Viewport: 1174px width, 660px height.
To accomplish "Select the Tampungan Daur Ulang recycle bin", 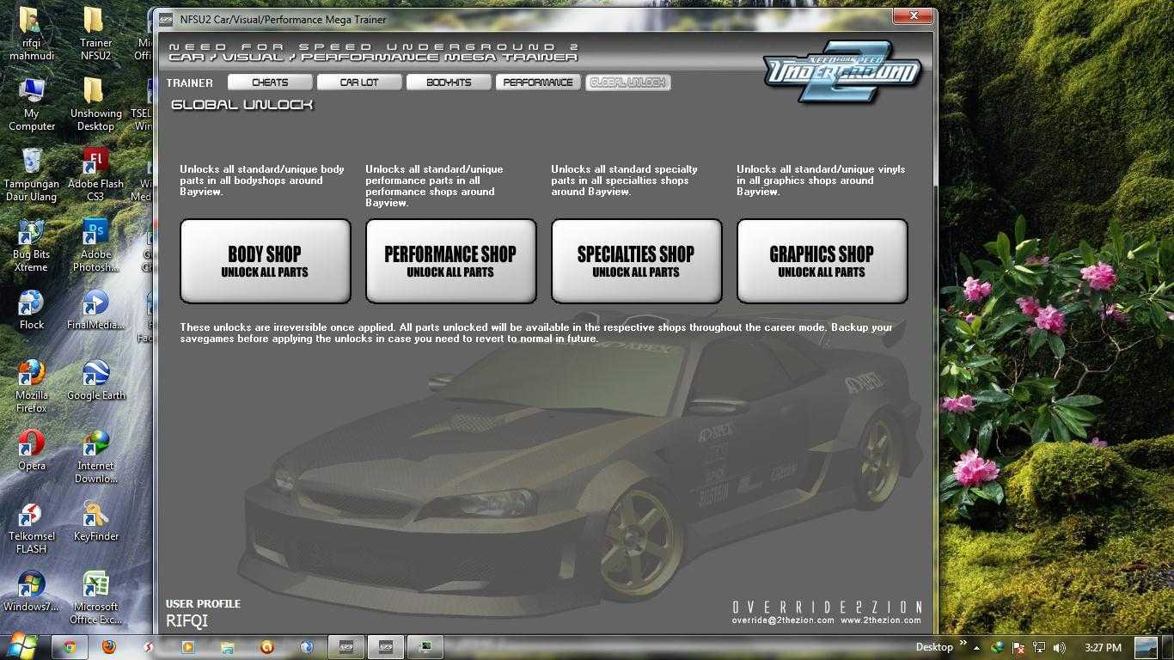I will coord(32,175).
